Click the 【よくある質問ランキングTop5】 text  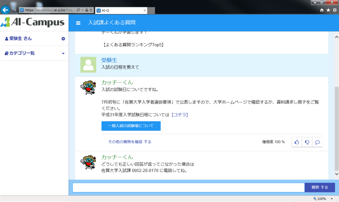(x=133, y=45)
